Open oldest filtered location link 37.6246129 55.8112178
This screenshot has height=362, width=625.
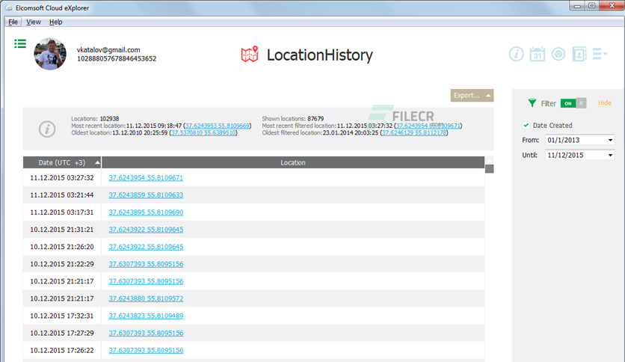[413, 133]
